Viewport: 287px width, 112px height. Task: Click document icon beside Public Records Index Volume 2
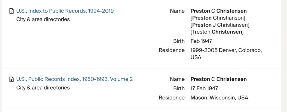(x=11, y=80)
